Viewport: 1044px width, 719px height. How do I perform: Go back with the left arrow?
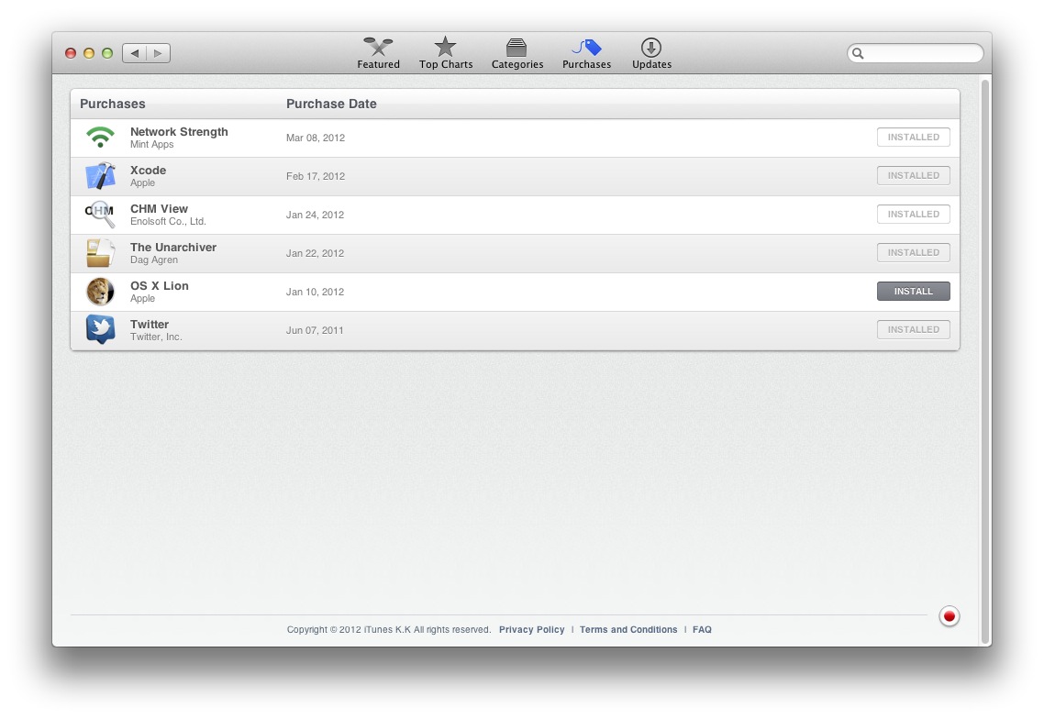[x=135, y=53]
